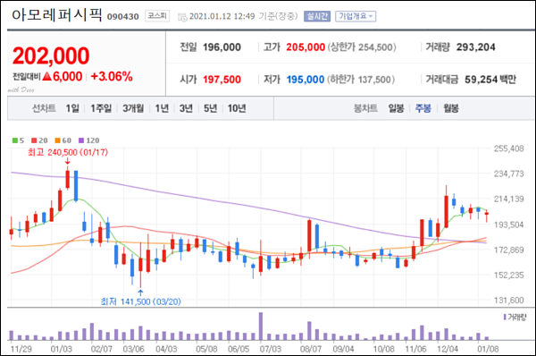536x356 pixels.
Task: Click the calendar icon beside the date
Action: tap(182, 17)
